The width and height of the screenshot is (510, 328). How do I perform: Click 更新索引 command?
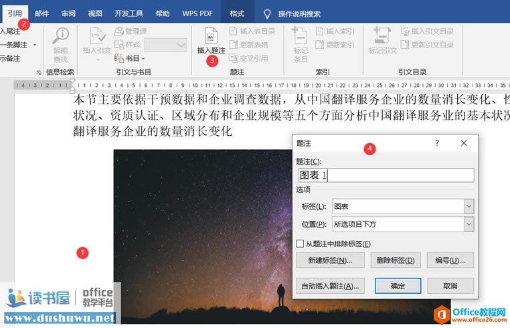pos(335,45)
